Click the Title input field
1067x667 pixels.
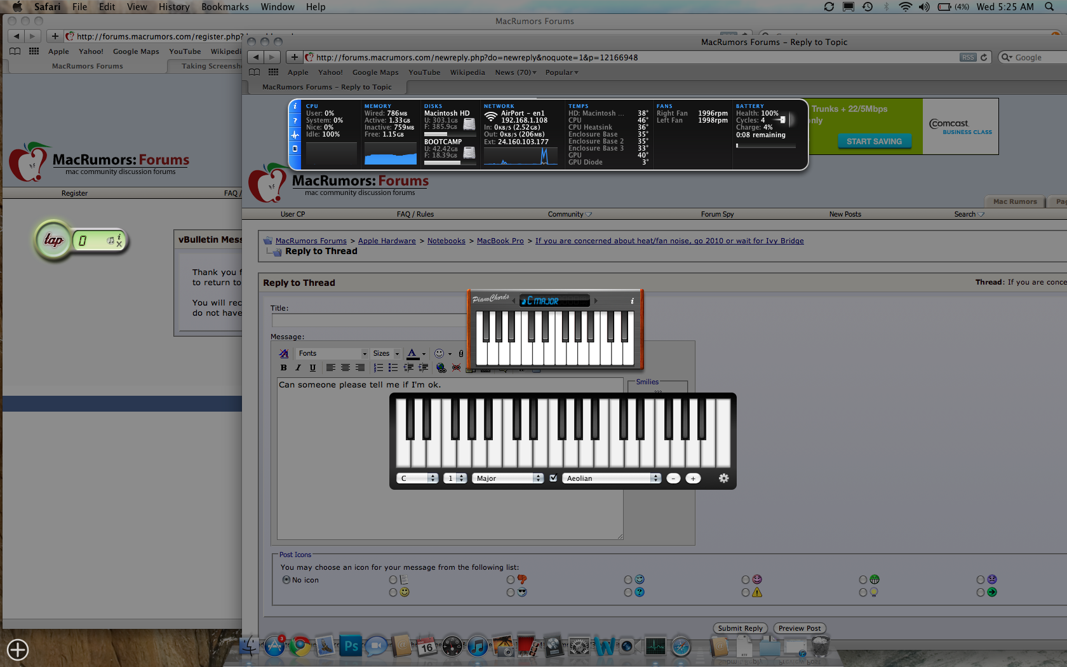click(x=370, y=321)
